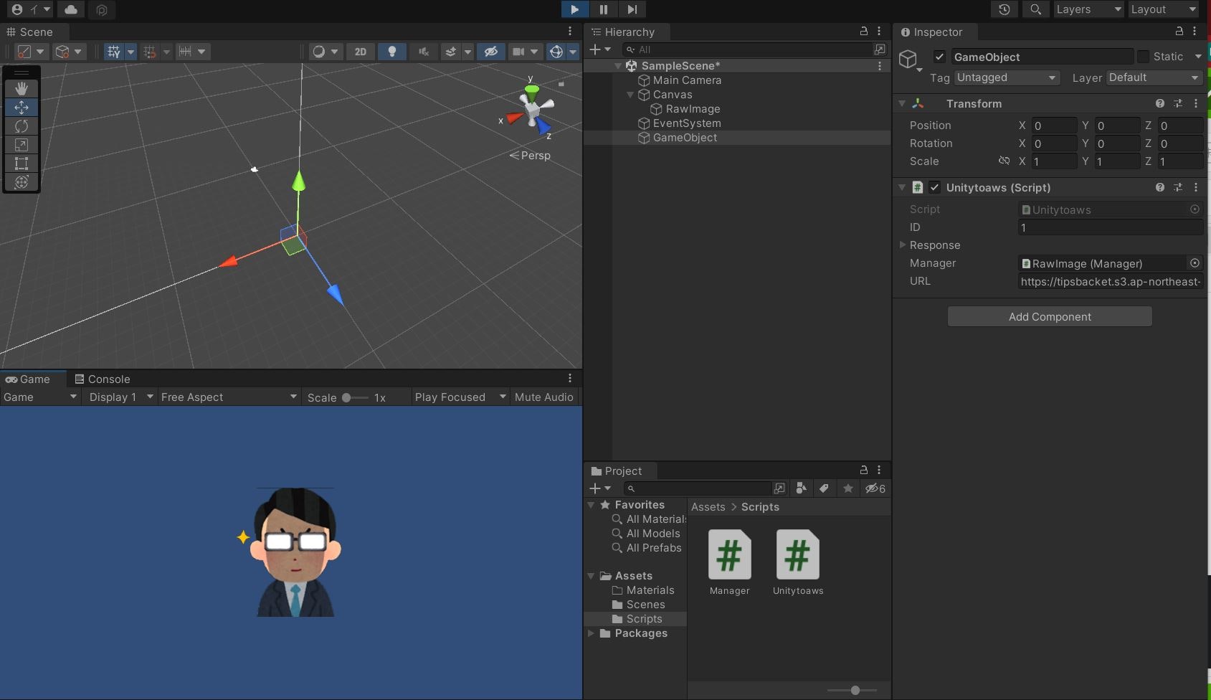This screenshot has width=1211, height=700.
Task: Toggle GameObject active checkbox
Action: tap(939, 57)
